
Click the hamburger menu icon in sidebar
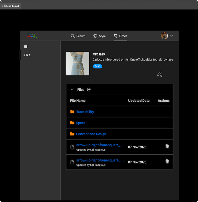[26, 47]
